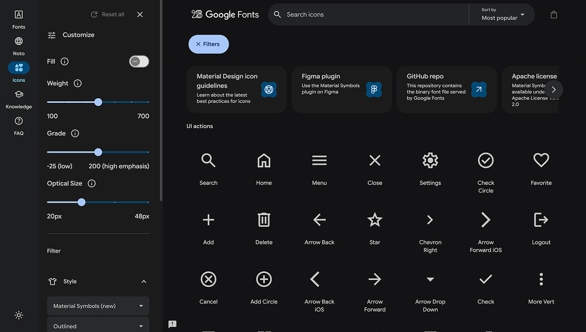Click the customize panel scrollbar
586x332 pixels.
161,101
